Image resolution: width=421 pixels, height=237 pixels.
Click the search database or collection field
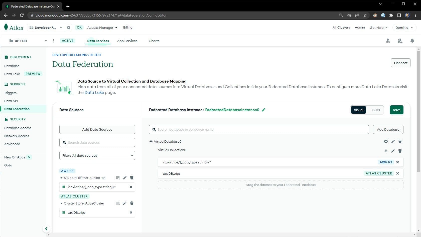259,129
